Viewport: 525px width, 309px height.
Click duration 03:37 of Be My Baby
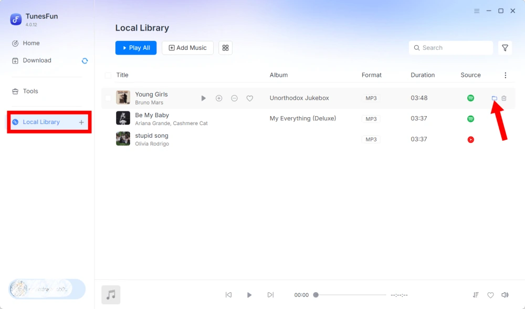(x=419, y=118)
